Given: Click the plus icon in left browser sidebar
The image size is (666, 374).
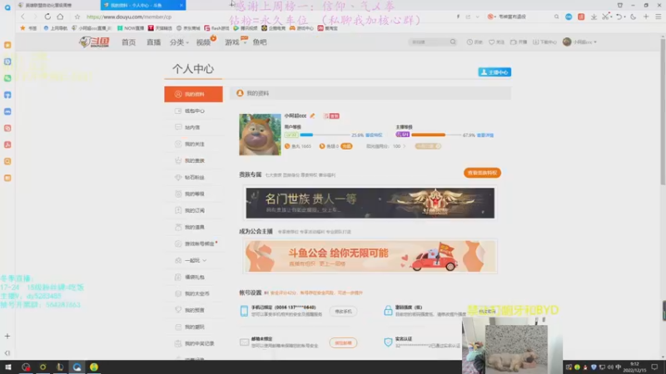Looking at the screenshot, I should (x=7, y=337).
